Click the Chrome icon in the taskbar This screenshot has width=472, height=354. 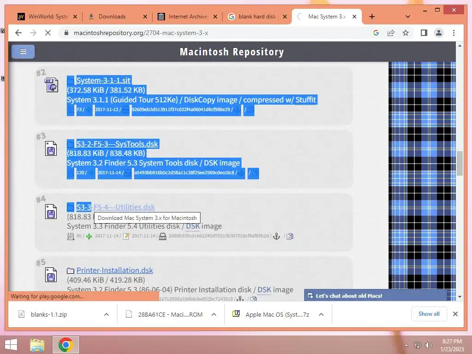(66, 345)
